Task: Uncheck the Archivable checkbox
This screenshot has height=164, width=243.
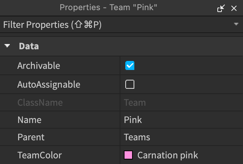Action: click(130, 65)
